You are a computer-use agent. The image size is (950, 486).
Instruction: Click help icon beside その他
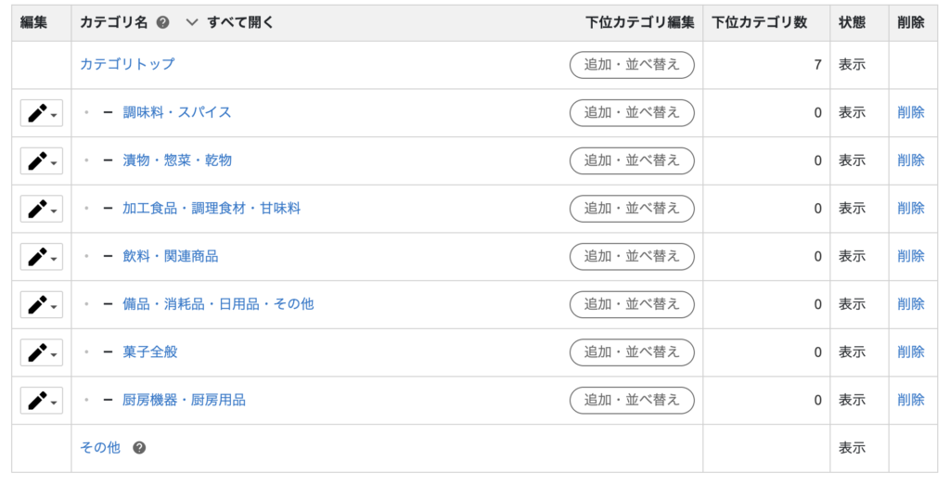pyautogui.click(x=139, y=448)
